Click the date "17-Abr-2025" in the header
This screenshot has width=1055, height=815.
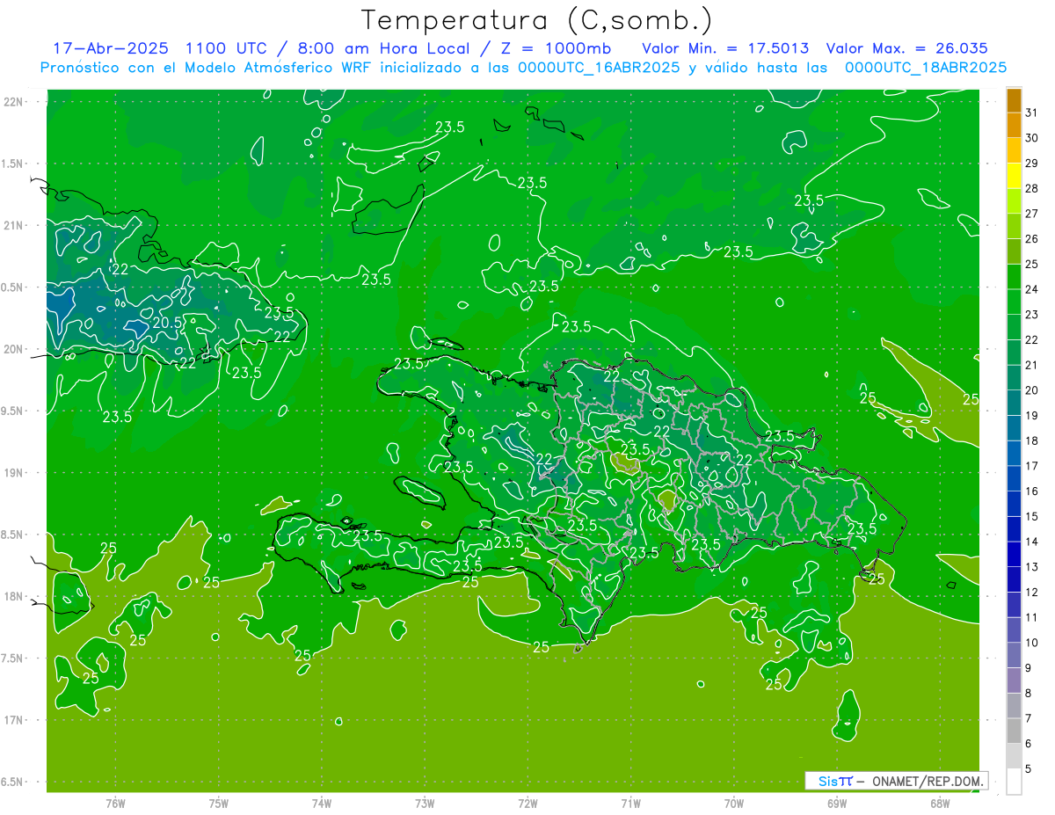(x=109, y=47)
